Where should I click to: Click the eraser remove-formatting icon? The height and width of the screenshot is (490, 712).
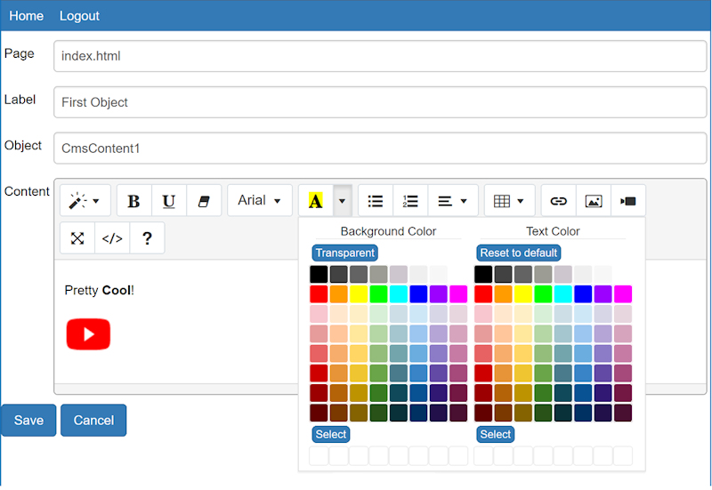[x=204, y=201]
